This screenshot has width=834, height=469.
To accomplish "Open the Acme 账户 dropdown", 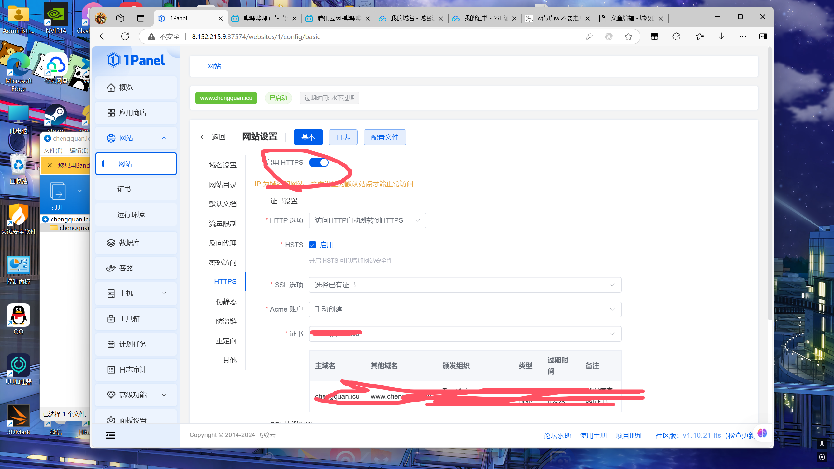I will 465,309.
